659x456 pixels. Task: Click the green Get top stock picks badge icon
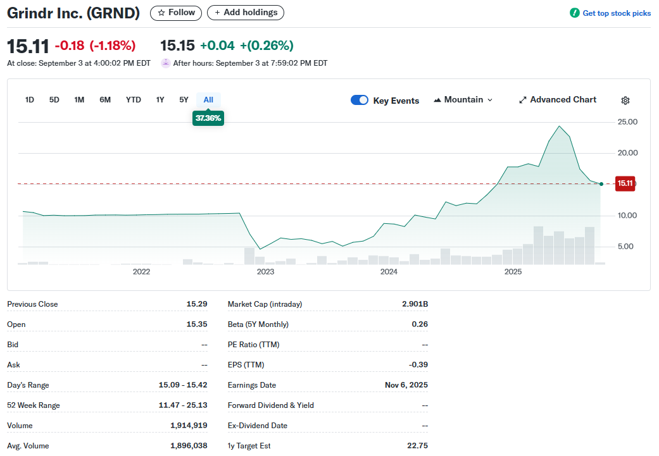(x=575, y=13)
